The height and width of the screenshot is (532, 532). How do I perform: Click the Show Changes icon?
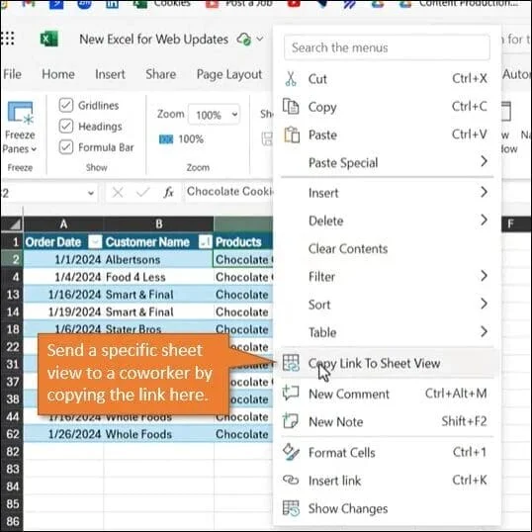pos(291,508)
